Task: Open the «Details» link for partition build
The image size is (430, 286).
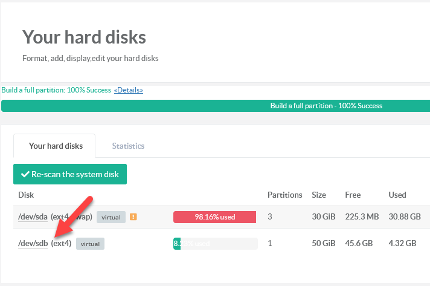Action: tap(128, 90)
